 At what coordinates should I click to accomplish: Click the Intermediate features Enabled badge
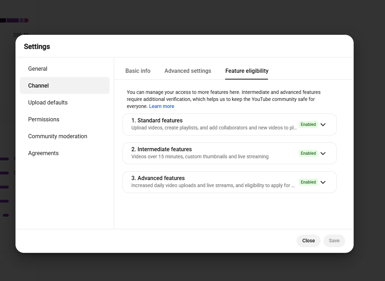[308, 153]
